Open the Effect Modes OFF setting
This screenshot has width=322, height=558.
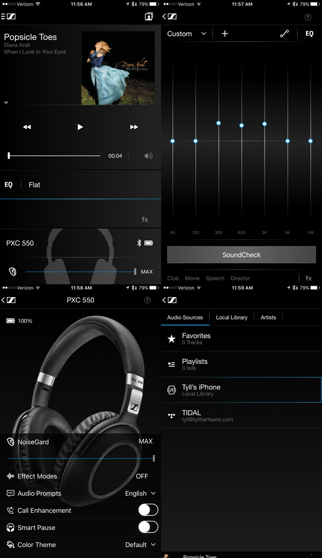pyautogui.click(x=142, y=476)
